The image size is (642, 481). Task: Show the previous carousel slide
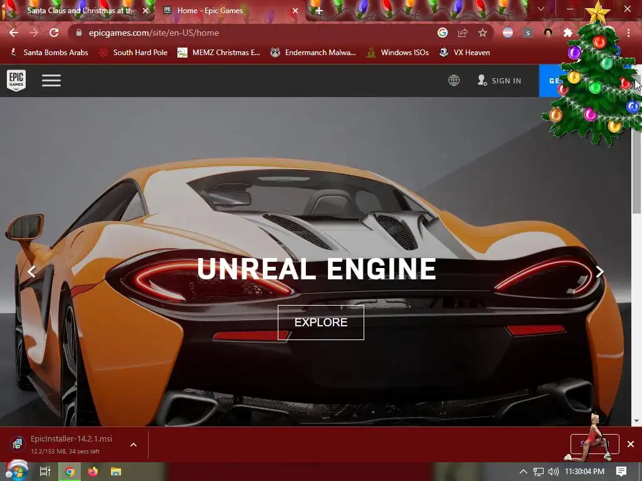click(x=31, y=271)
